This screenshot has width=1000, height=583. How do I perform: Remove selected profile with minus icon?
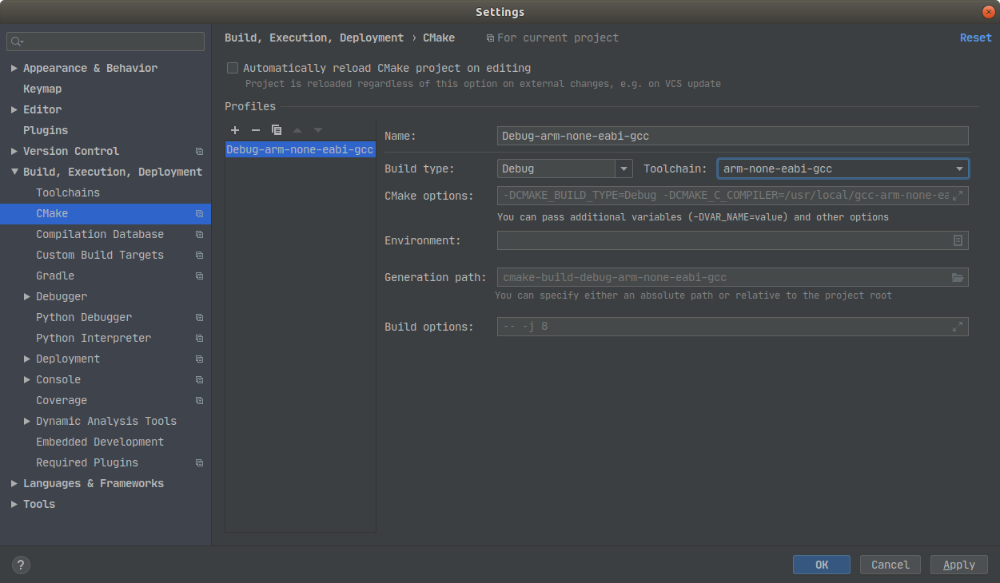coord(256,130)
